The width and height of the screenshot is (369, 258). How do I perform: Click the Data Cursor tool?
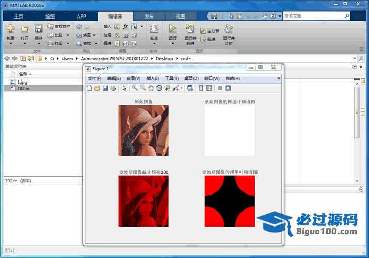pyautogui.click(x=167, y=88)
